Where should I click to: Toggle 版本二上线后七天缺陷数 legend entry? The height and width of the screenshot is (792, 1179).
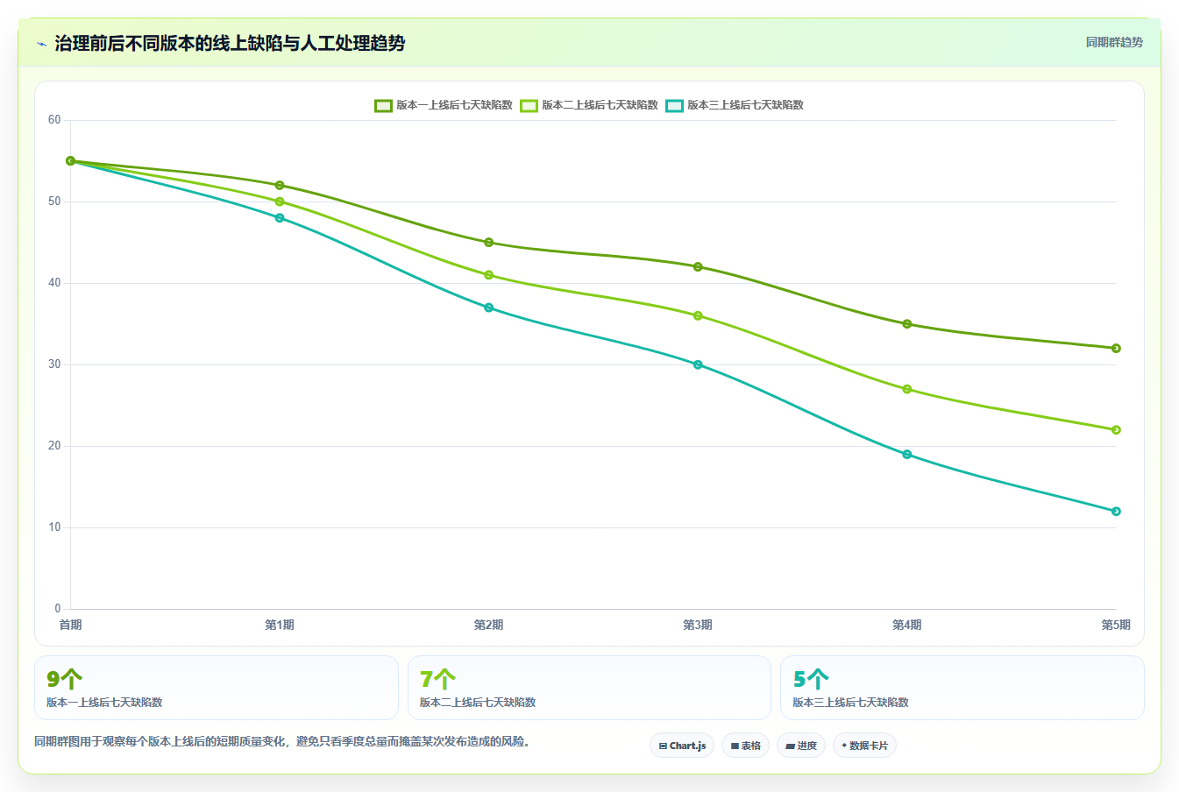(589, 105)
